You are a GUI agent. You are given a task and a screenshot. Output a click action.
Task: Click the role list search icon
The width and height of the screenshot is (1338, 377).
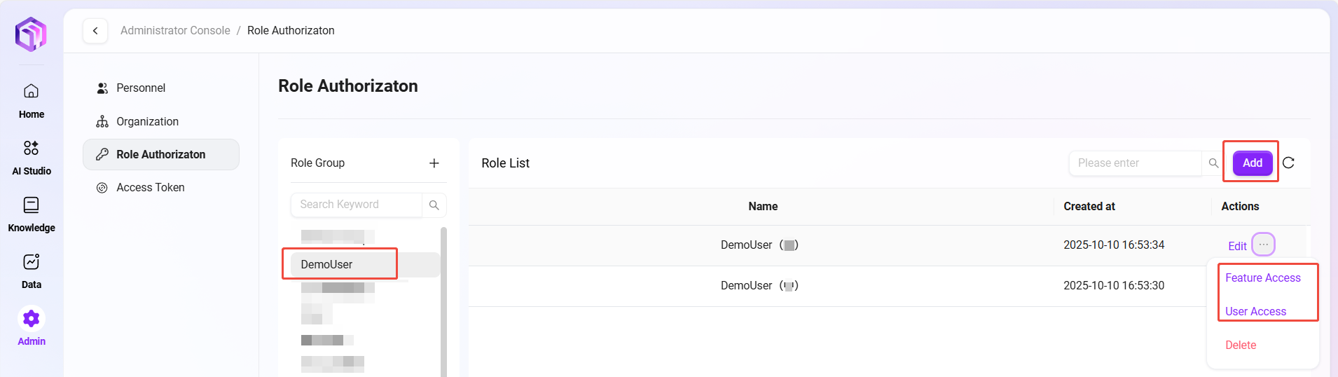[x=1213, y=163]
